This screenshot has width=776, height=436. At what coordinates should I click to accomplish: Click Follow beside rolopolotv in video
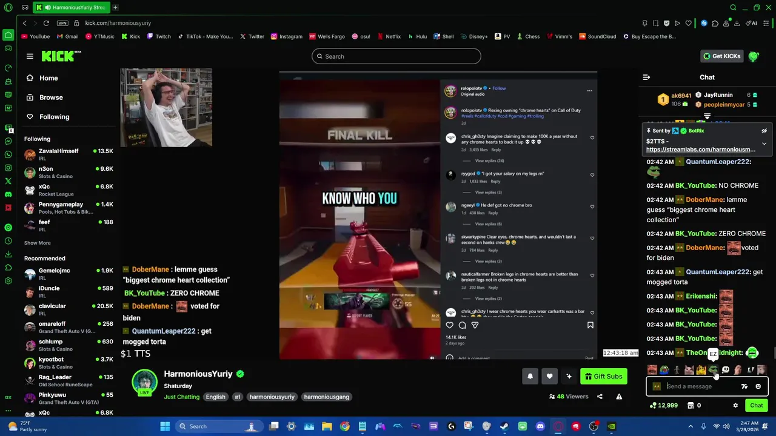click(499, 88)
